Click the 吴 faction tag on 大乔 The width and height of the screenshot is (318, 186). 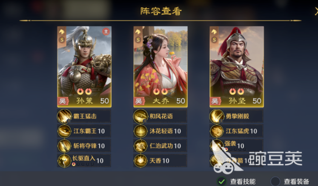pyautogui.click(x=139, y=101)
